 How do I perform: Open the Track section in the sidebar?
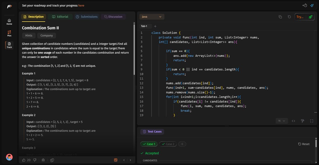pos(9,45)
